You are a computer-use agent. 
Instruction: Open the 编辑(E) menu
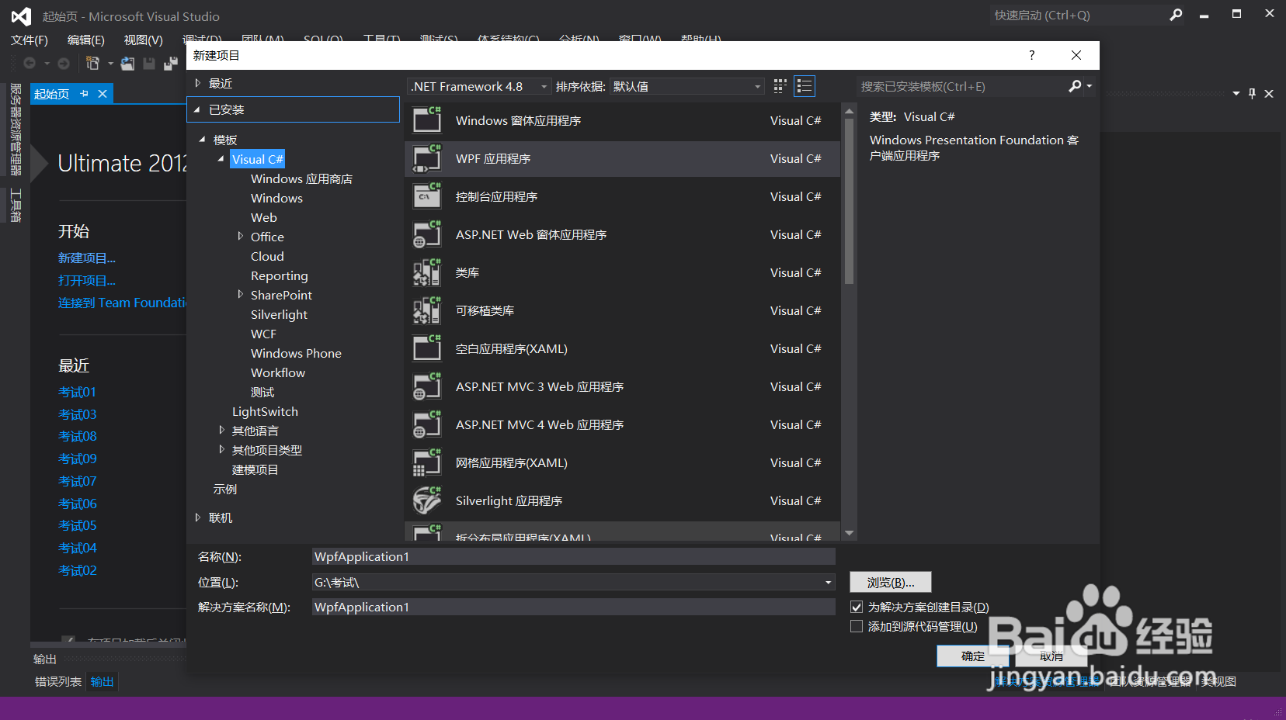tap(86, 40)
